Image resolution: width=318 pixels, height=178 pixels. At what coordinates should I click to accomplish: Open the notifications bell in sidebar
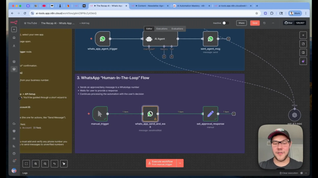click(x=14, y=161)
